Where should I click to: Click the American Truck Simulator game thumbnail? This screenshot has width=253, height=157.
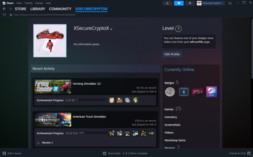click(x=53, y=119)
